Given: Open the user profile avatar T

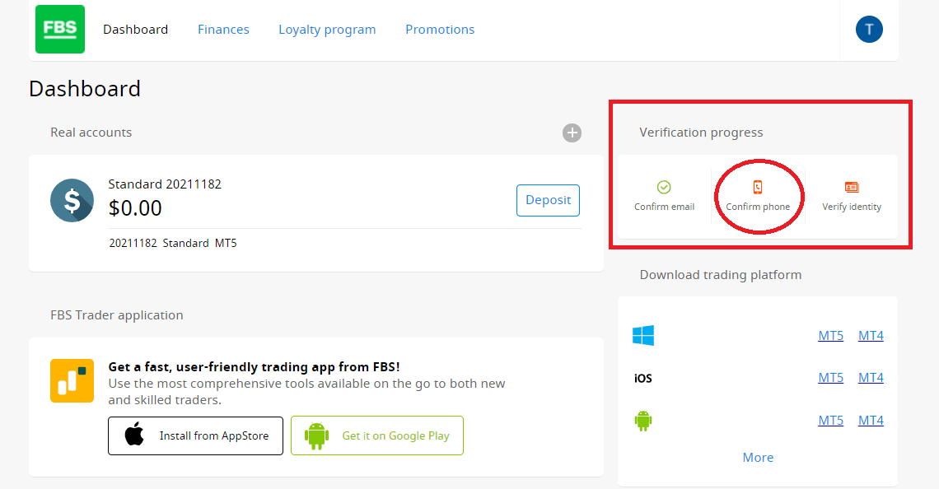Looking at the screenshot, I should tap(868, 29).
